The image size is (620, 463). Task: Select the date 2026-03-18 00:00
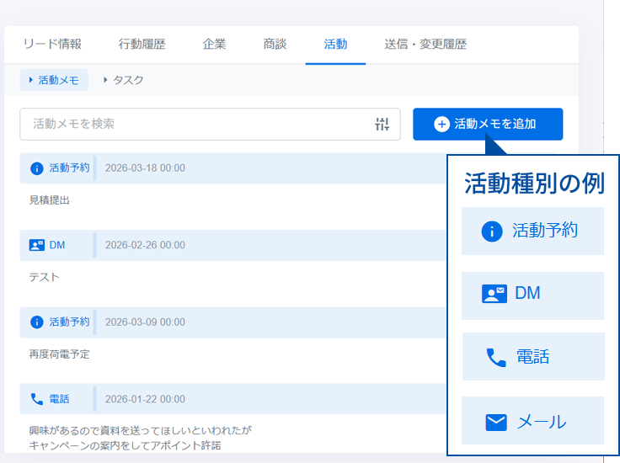tap(145, 168)
